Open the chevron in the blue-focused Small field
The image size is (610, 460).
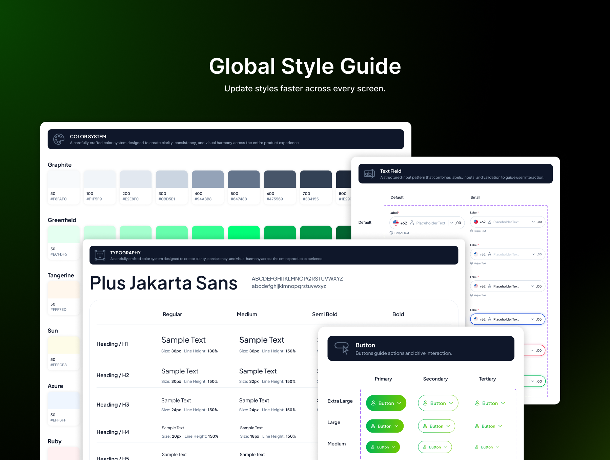(532, 319)
